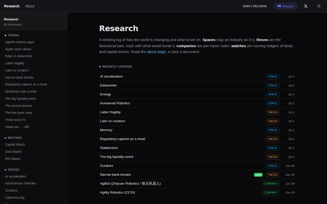Open 'Stablecoins' recently updated row
This screenshot has width=327, height=204.
coord(197,148)
